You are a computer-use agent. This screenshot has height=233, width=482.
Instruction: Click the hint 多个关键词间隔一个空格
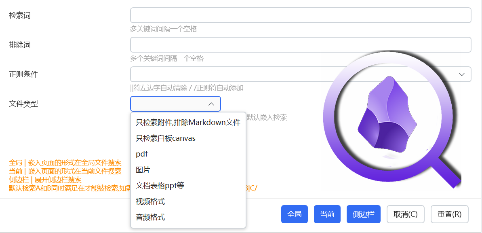coord(167,58)
